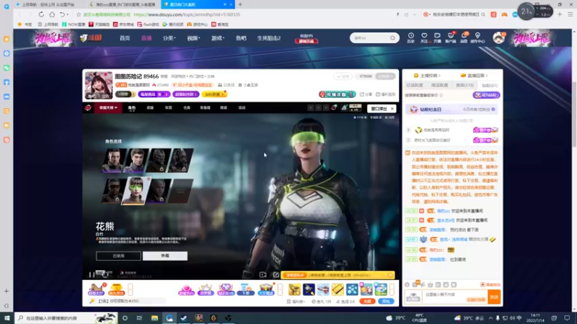Click the star crown activity icon in gift bar
Screen dimensions: 577x324
tap(206, 289)
